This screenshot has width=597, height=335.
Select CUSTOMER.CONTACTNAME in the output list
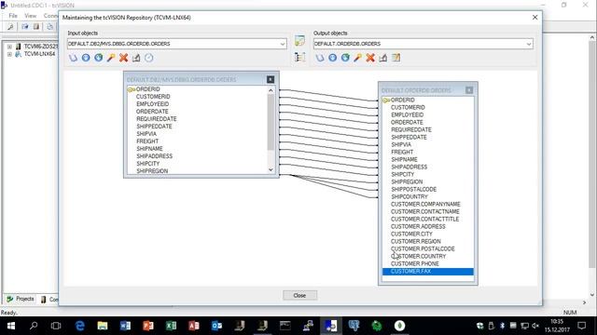coord(425,211)
